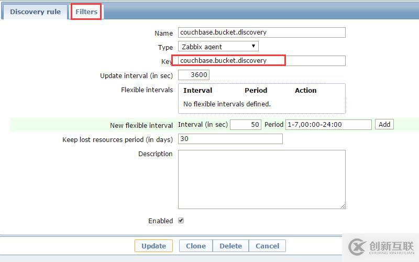
Task: Click the Key input field
Action: coord(261,61)
